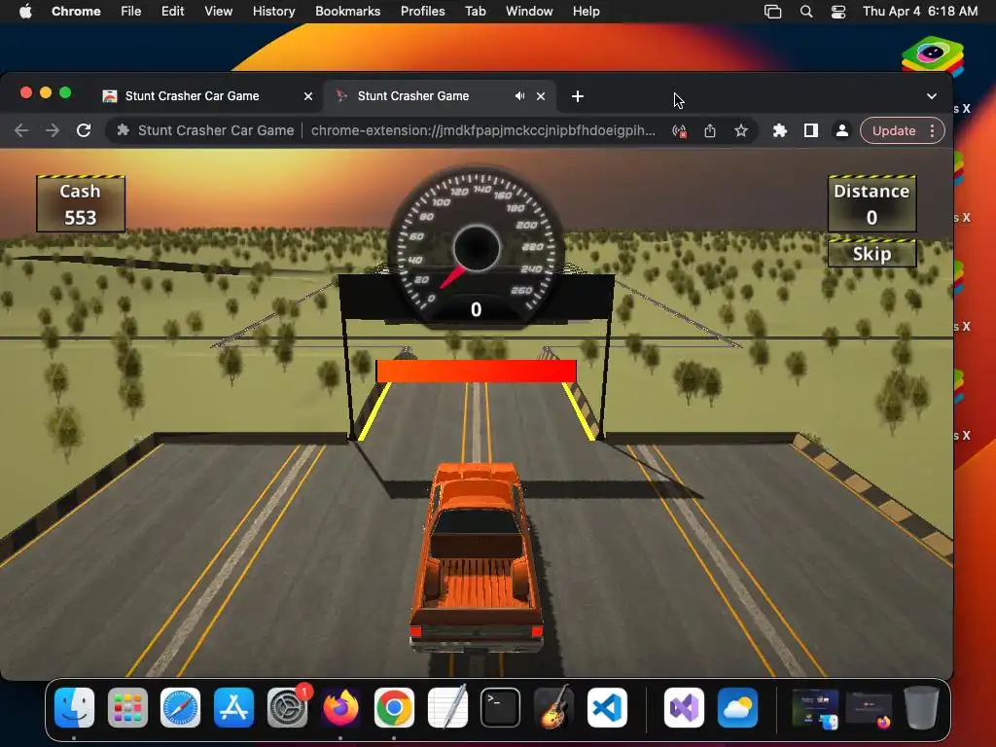Open the cloud weather app in dock
The height and width of the screenshot is (747, 996).
point(737,708)
